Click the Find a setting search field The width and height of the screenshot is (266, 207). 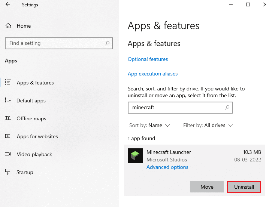coord(54,43)
